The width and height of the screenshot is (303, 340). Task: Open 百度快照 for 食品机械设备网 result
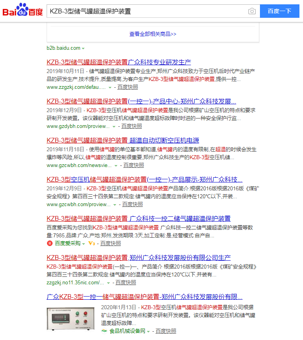(x=166, y=331)
